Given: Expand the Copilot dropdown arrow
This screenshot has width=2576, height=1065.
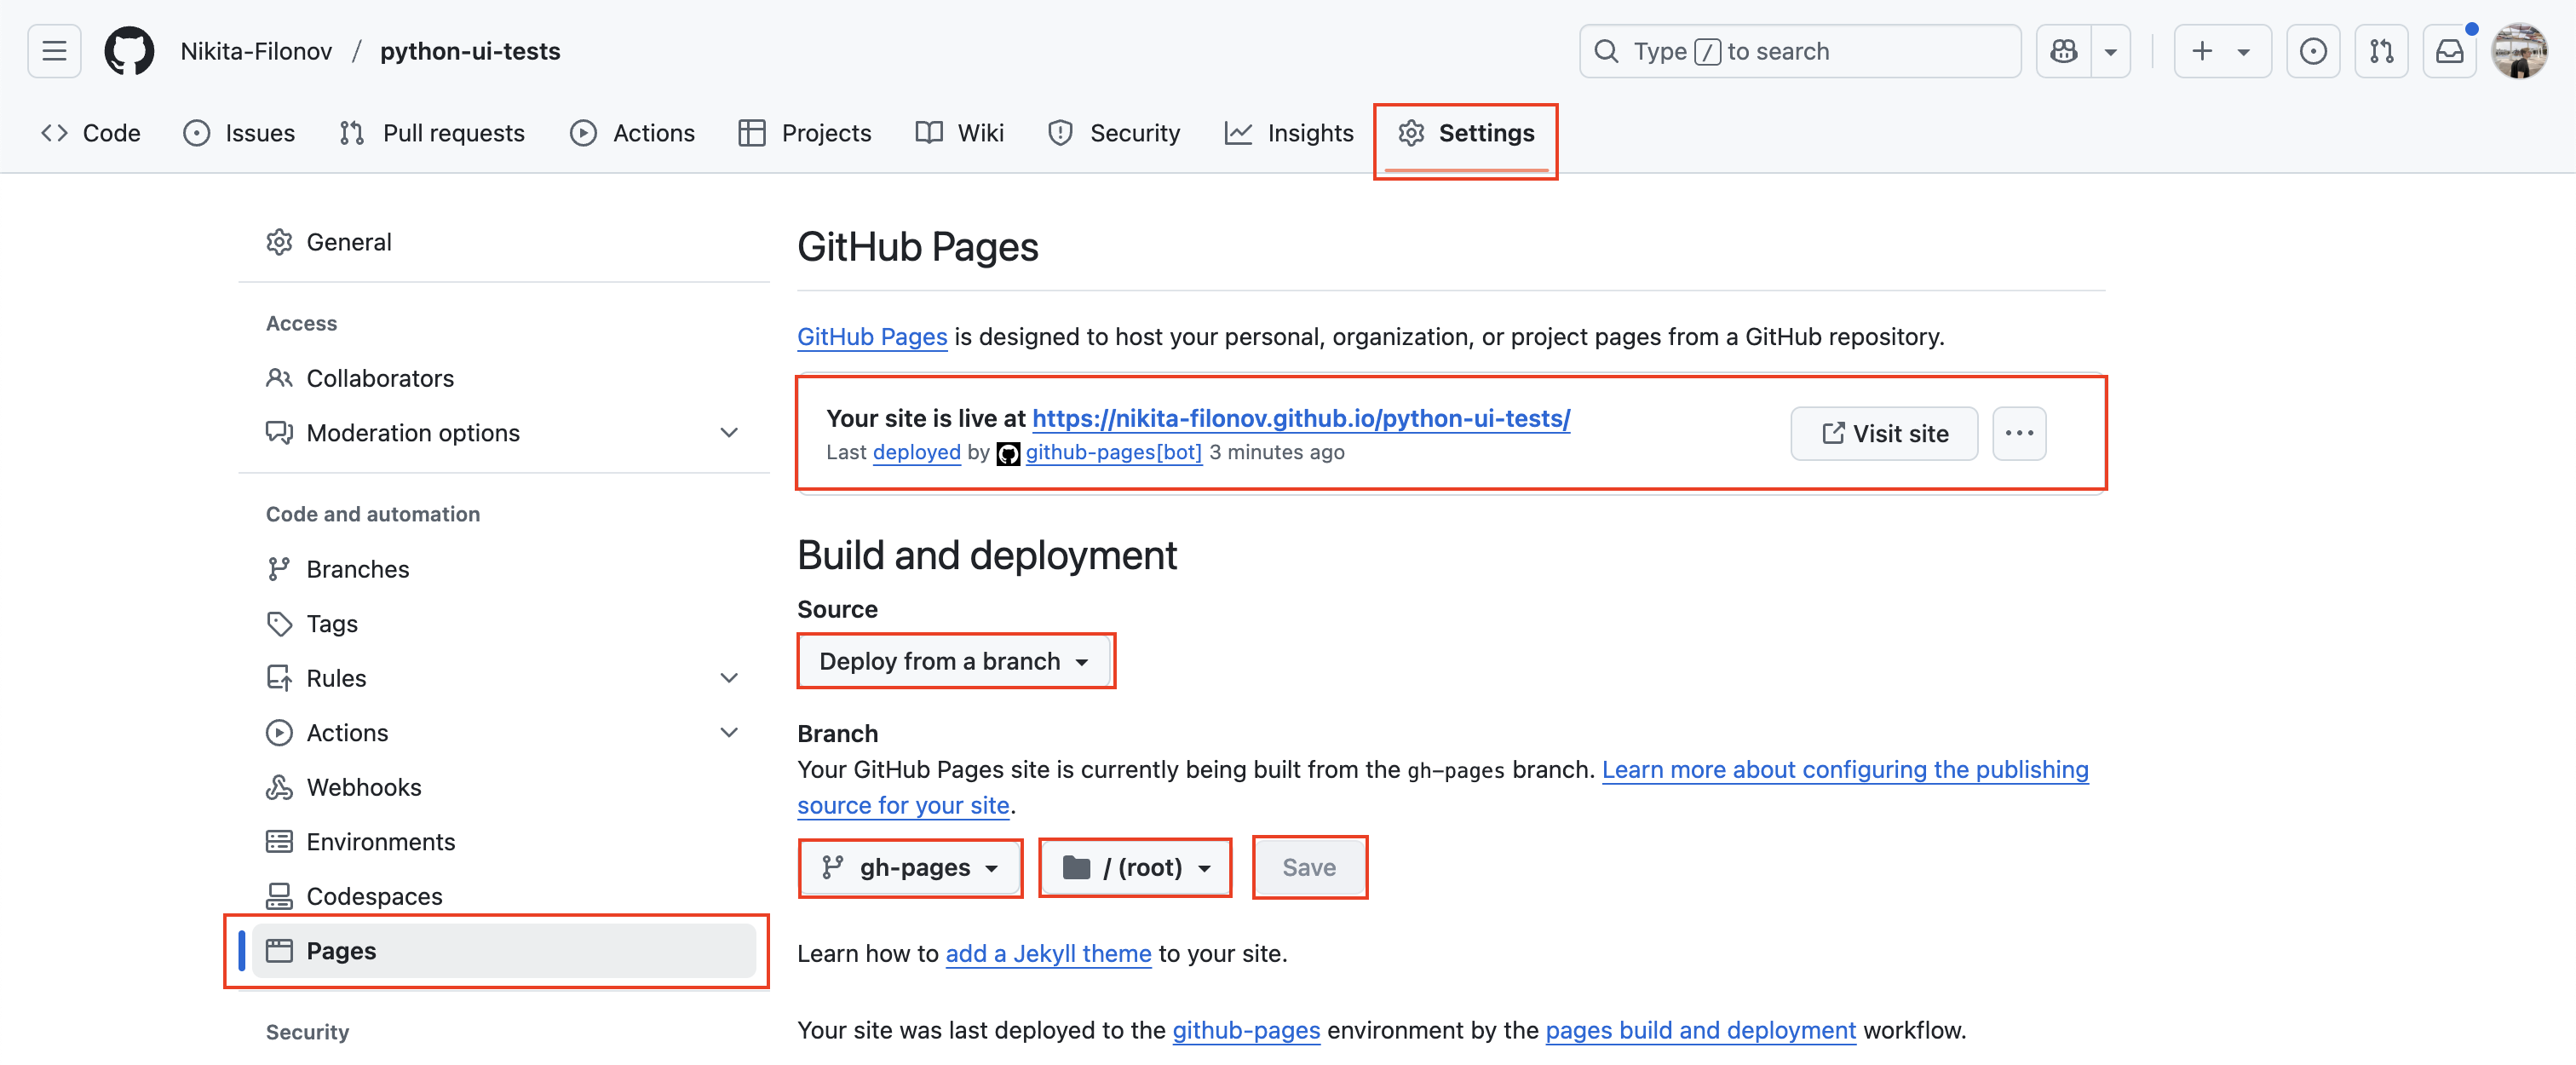Looking at the screenshot, I should [2111, 51].
